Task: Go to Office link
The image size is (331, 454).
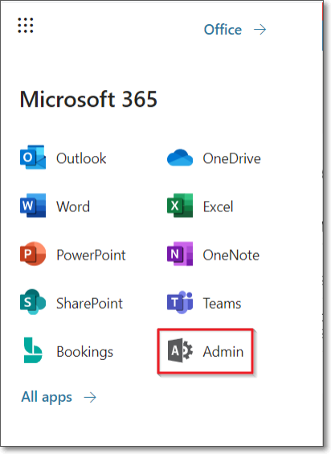Action: (223, 30)
